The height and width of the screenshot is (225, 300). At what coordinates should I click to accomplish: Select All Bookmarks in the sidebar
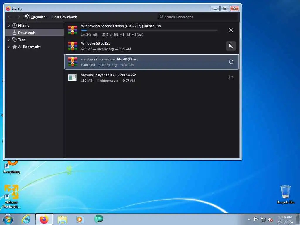pos(35,47)
